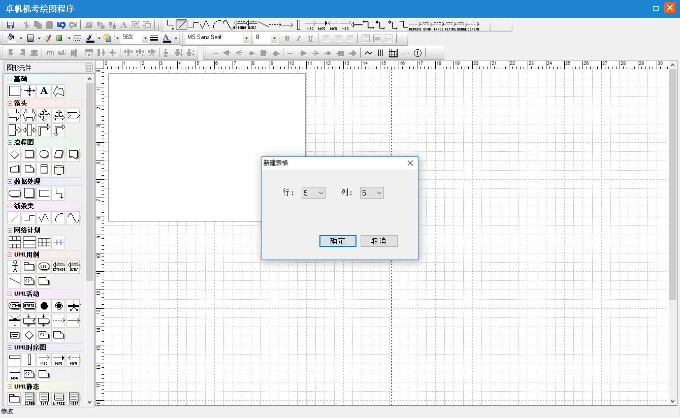Toggle center text alignment
This screenshot has height=418, width=680.
pos(338,38)
